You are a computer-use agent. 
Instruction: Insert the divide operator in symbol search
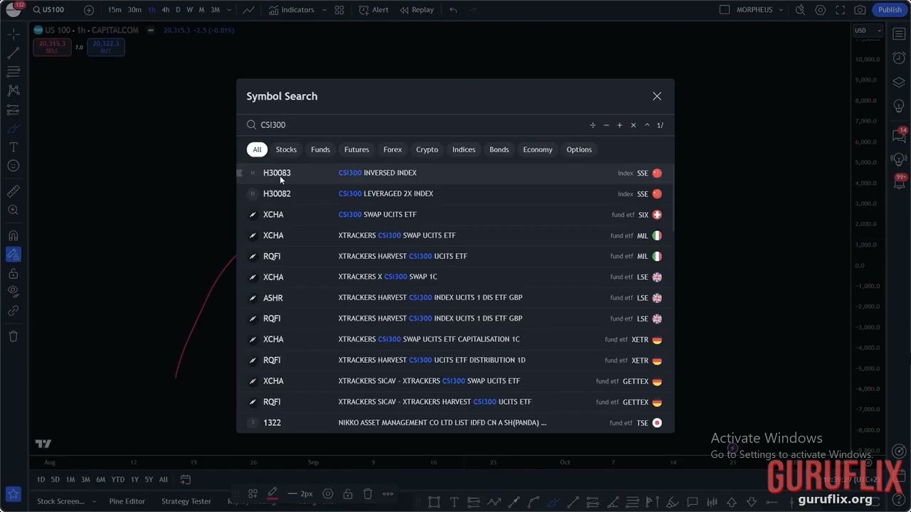[593, 125]
